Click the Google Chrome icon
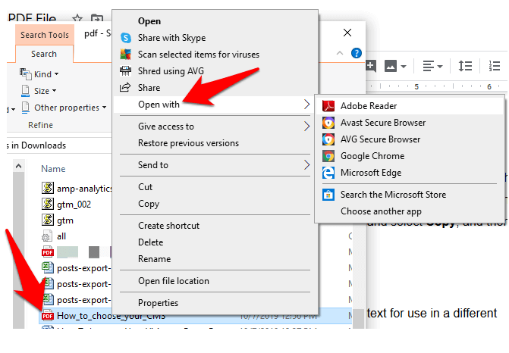This screenshot has width=509, height=353. (x=328, y=156)
